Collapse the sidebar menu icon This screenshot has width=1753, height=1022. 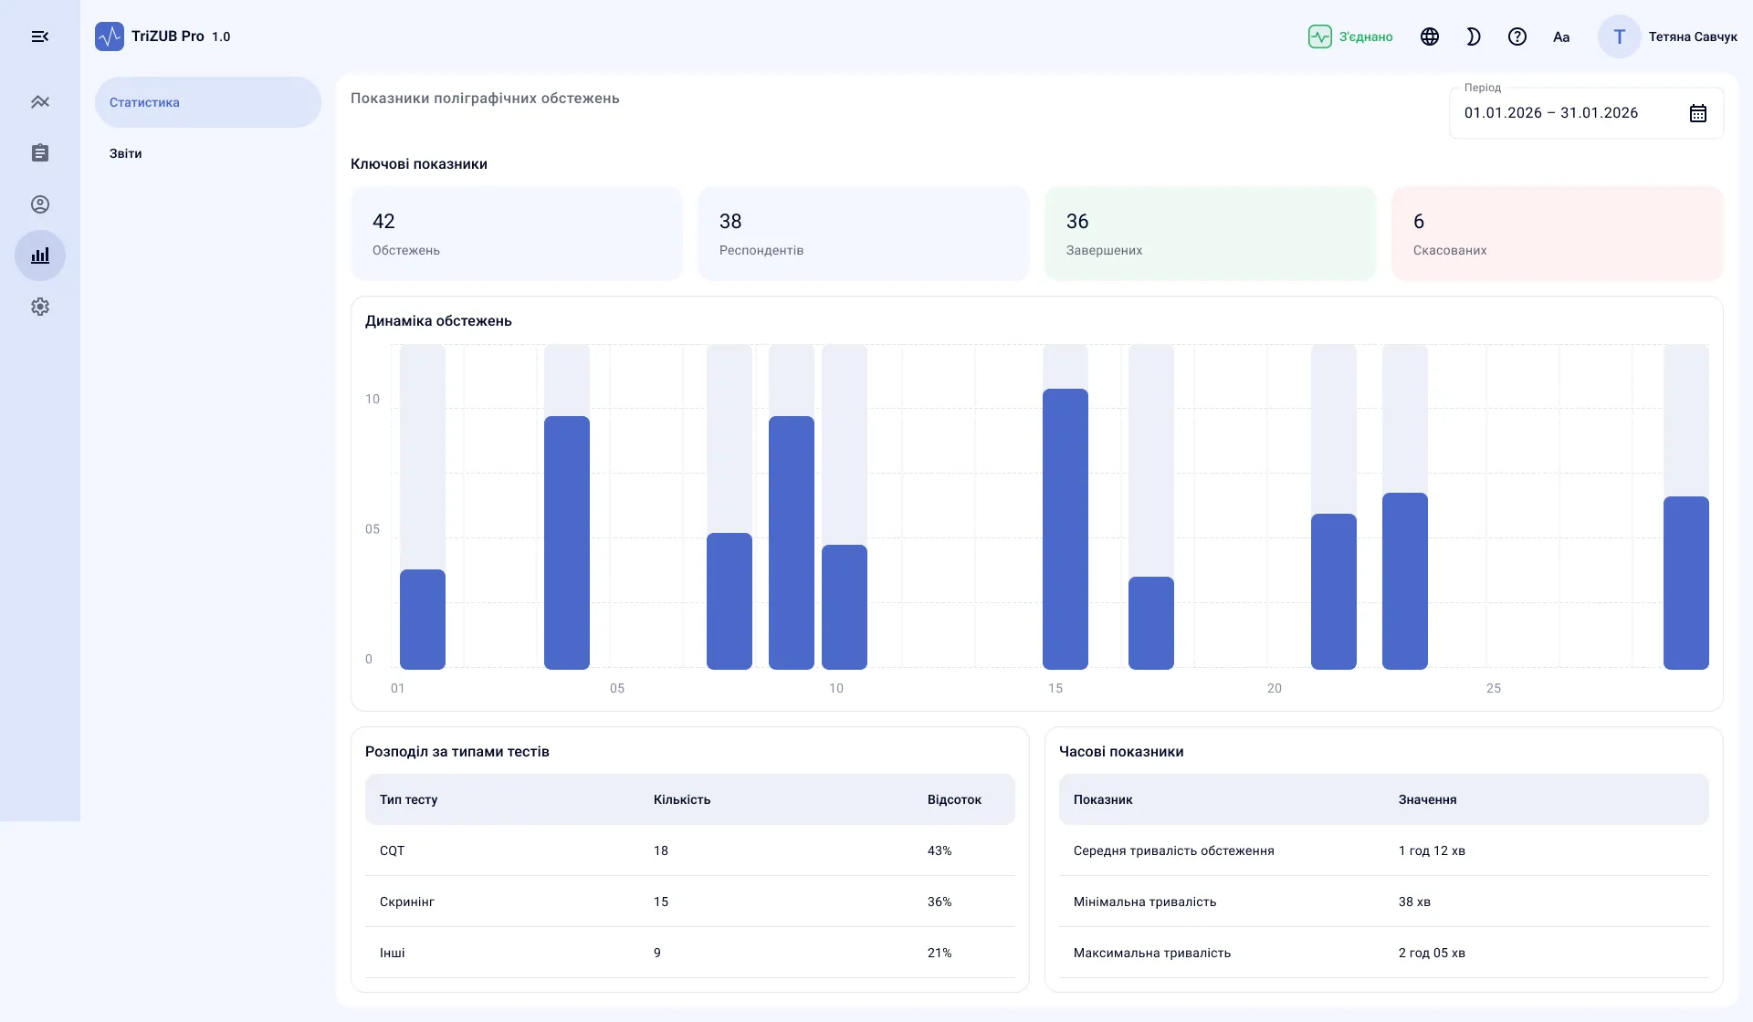coord(40,36)
